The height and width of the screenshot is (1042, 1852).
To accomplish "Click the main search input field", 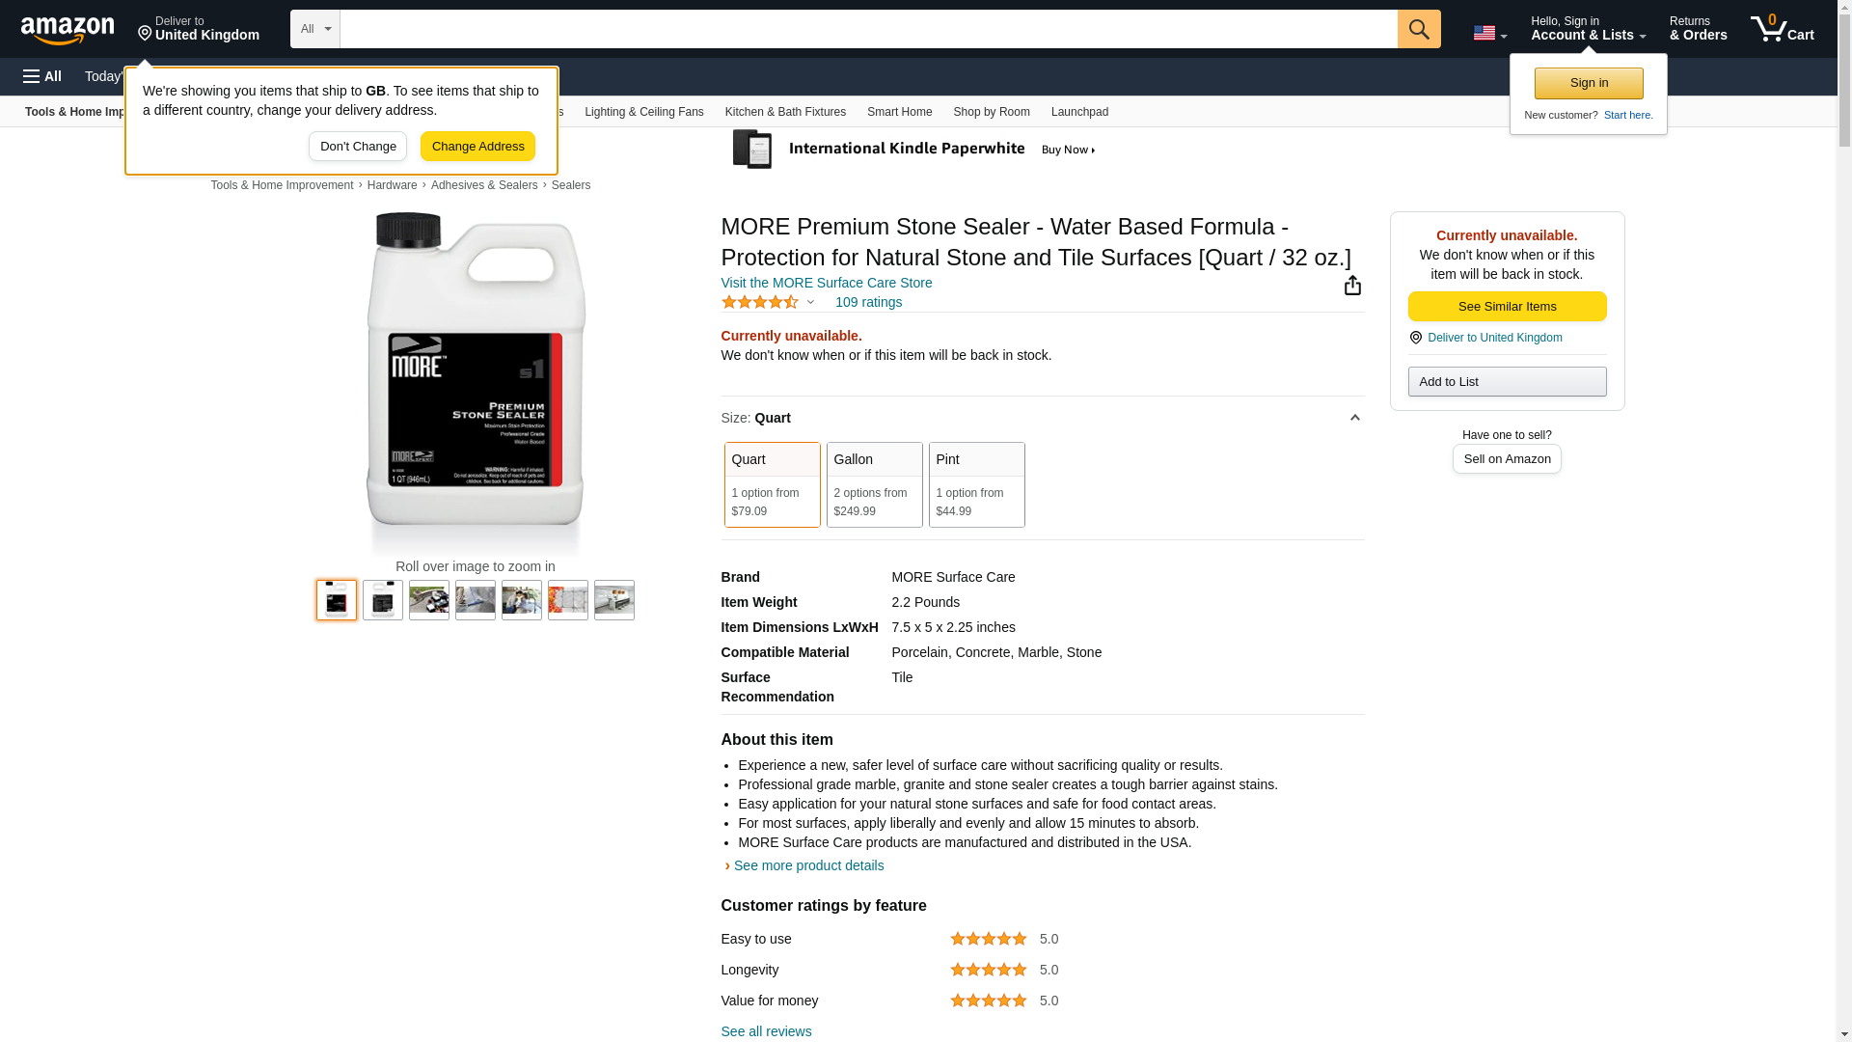I will pos(868,29).
